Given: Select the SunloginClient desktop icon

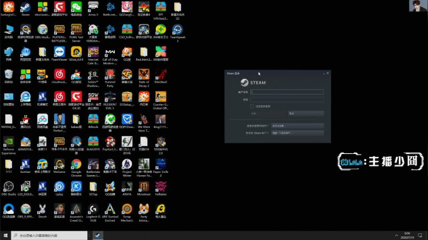Looking at the screenshot, I should click(x=8, y=9).
